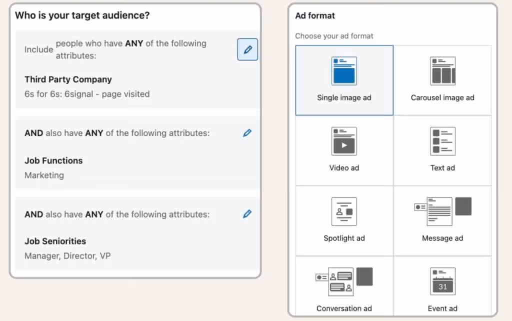Click the Video ad label
The width and height of the screenshot is (512, 321).
click(344, 168)
